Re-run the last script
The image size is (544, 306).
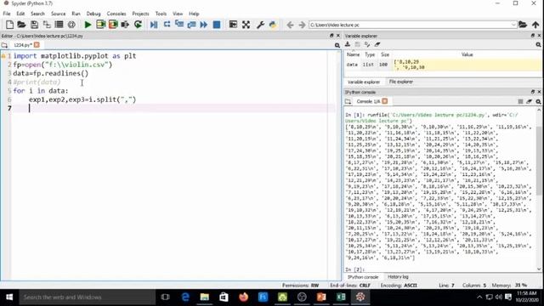pos(138,25)
